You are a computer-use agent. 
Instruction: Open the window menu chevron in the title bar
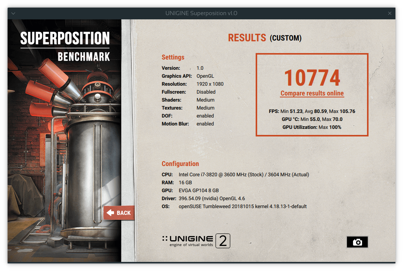[x=13, y=13]
